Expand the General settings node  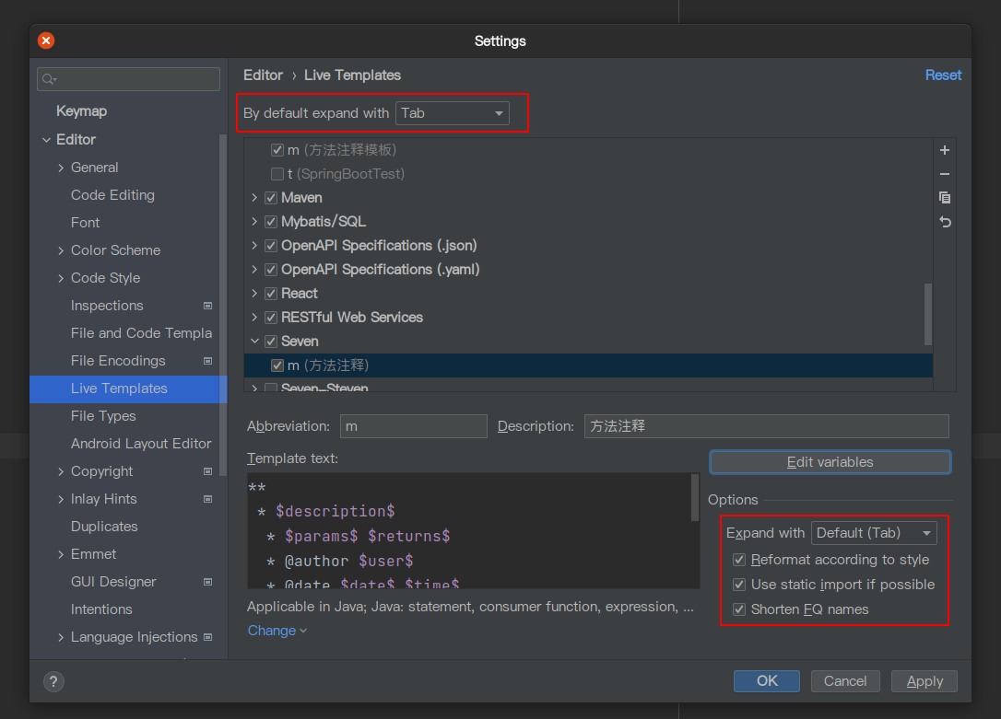[x=61, y=168]
